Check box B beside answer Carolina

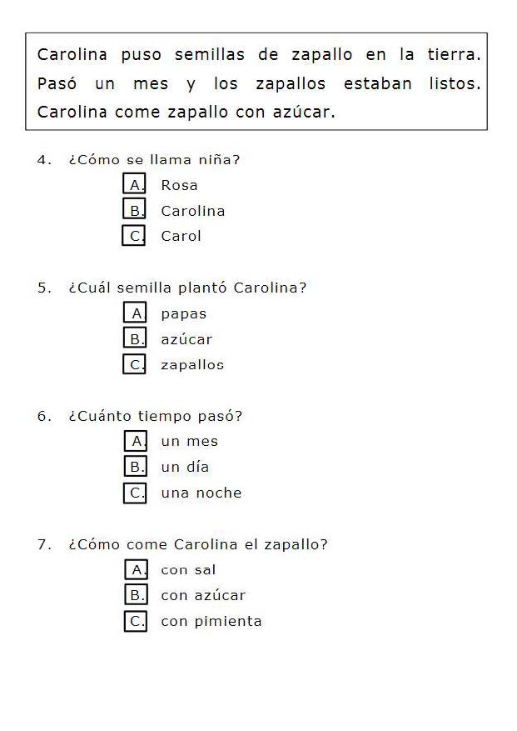135,211
